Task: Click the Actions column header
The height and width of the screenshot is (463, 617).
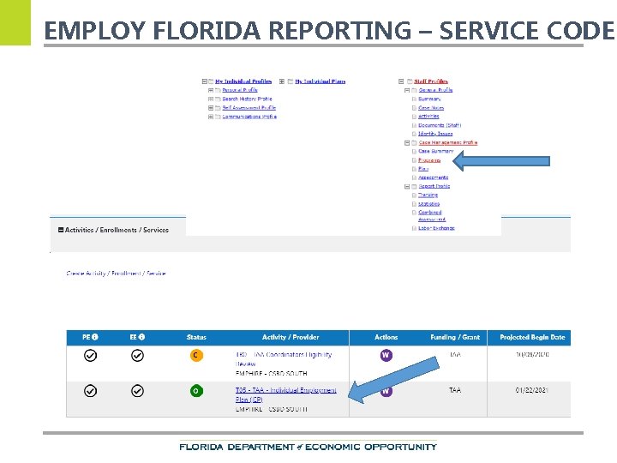Action: pos(386,338)
